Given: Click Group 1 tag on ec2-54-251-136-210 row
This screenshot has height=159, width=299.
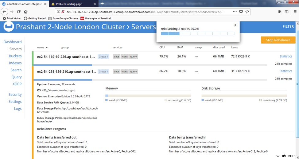Looking at the screenshot, I should [103, 72].
